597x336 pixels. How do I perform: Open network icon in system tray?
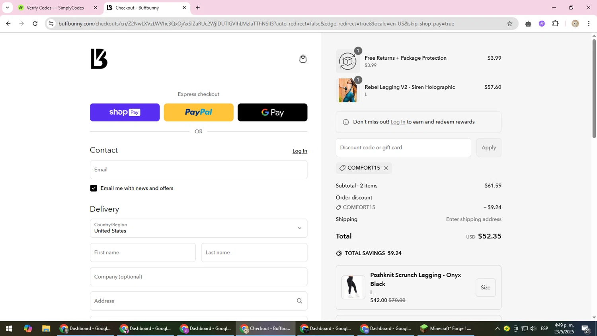click(525, 328)
